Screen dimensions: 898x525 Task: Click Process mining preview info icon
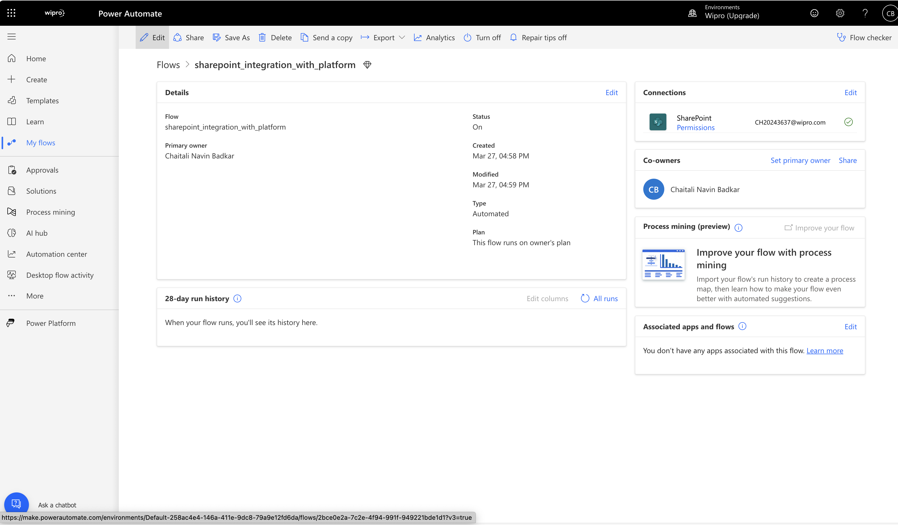738,228
